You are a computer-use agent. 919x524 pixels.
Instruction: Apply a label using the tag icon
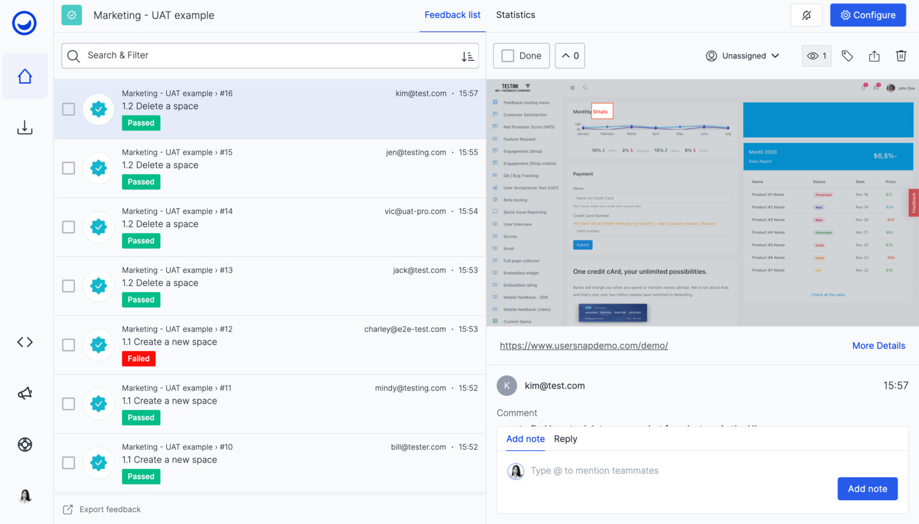pos(847,56)
